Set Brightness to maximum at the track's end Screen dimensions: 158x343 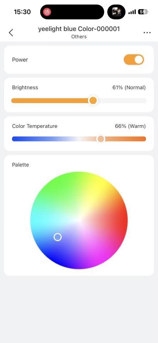[x=145, y=101]
